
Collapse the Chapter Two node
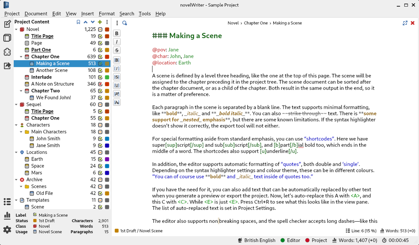21,91
